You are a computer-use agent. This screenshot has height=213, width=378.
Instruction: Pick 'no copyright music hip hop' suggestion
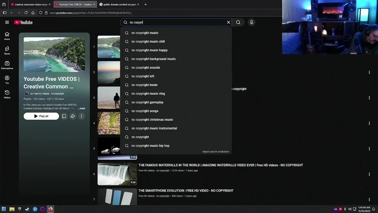click(176, 146)
